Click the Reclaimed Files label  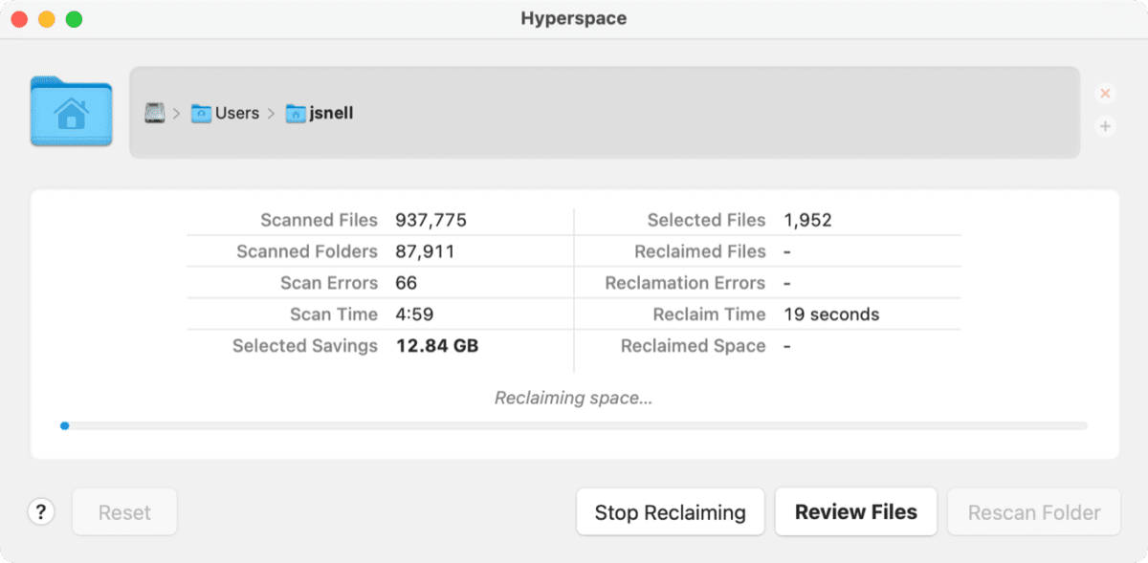click(700, 252)
